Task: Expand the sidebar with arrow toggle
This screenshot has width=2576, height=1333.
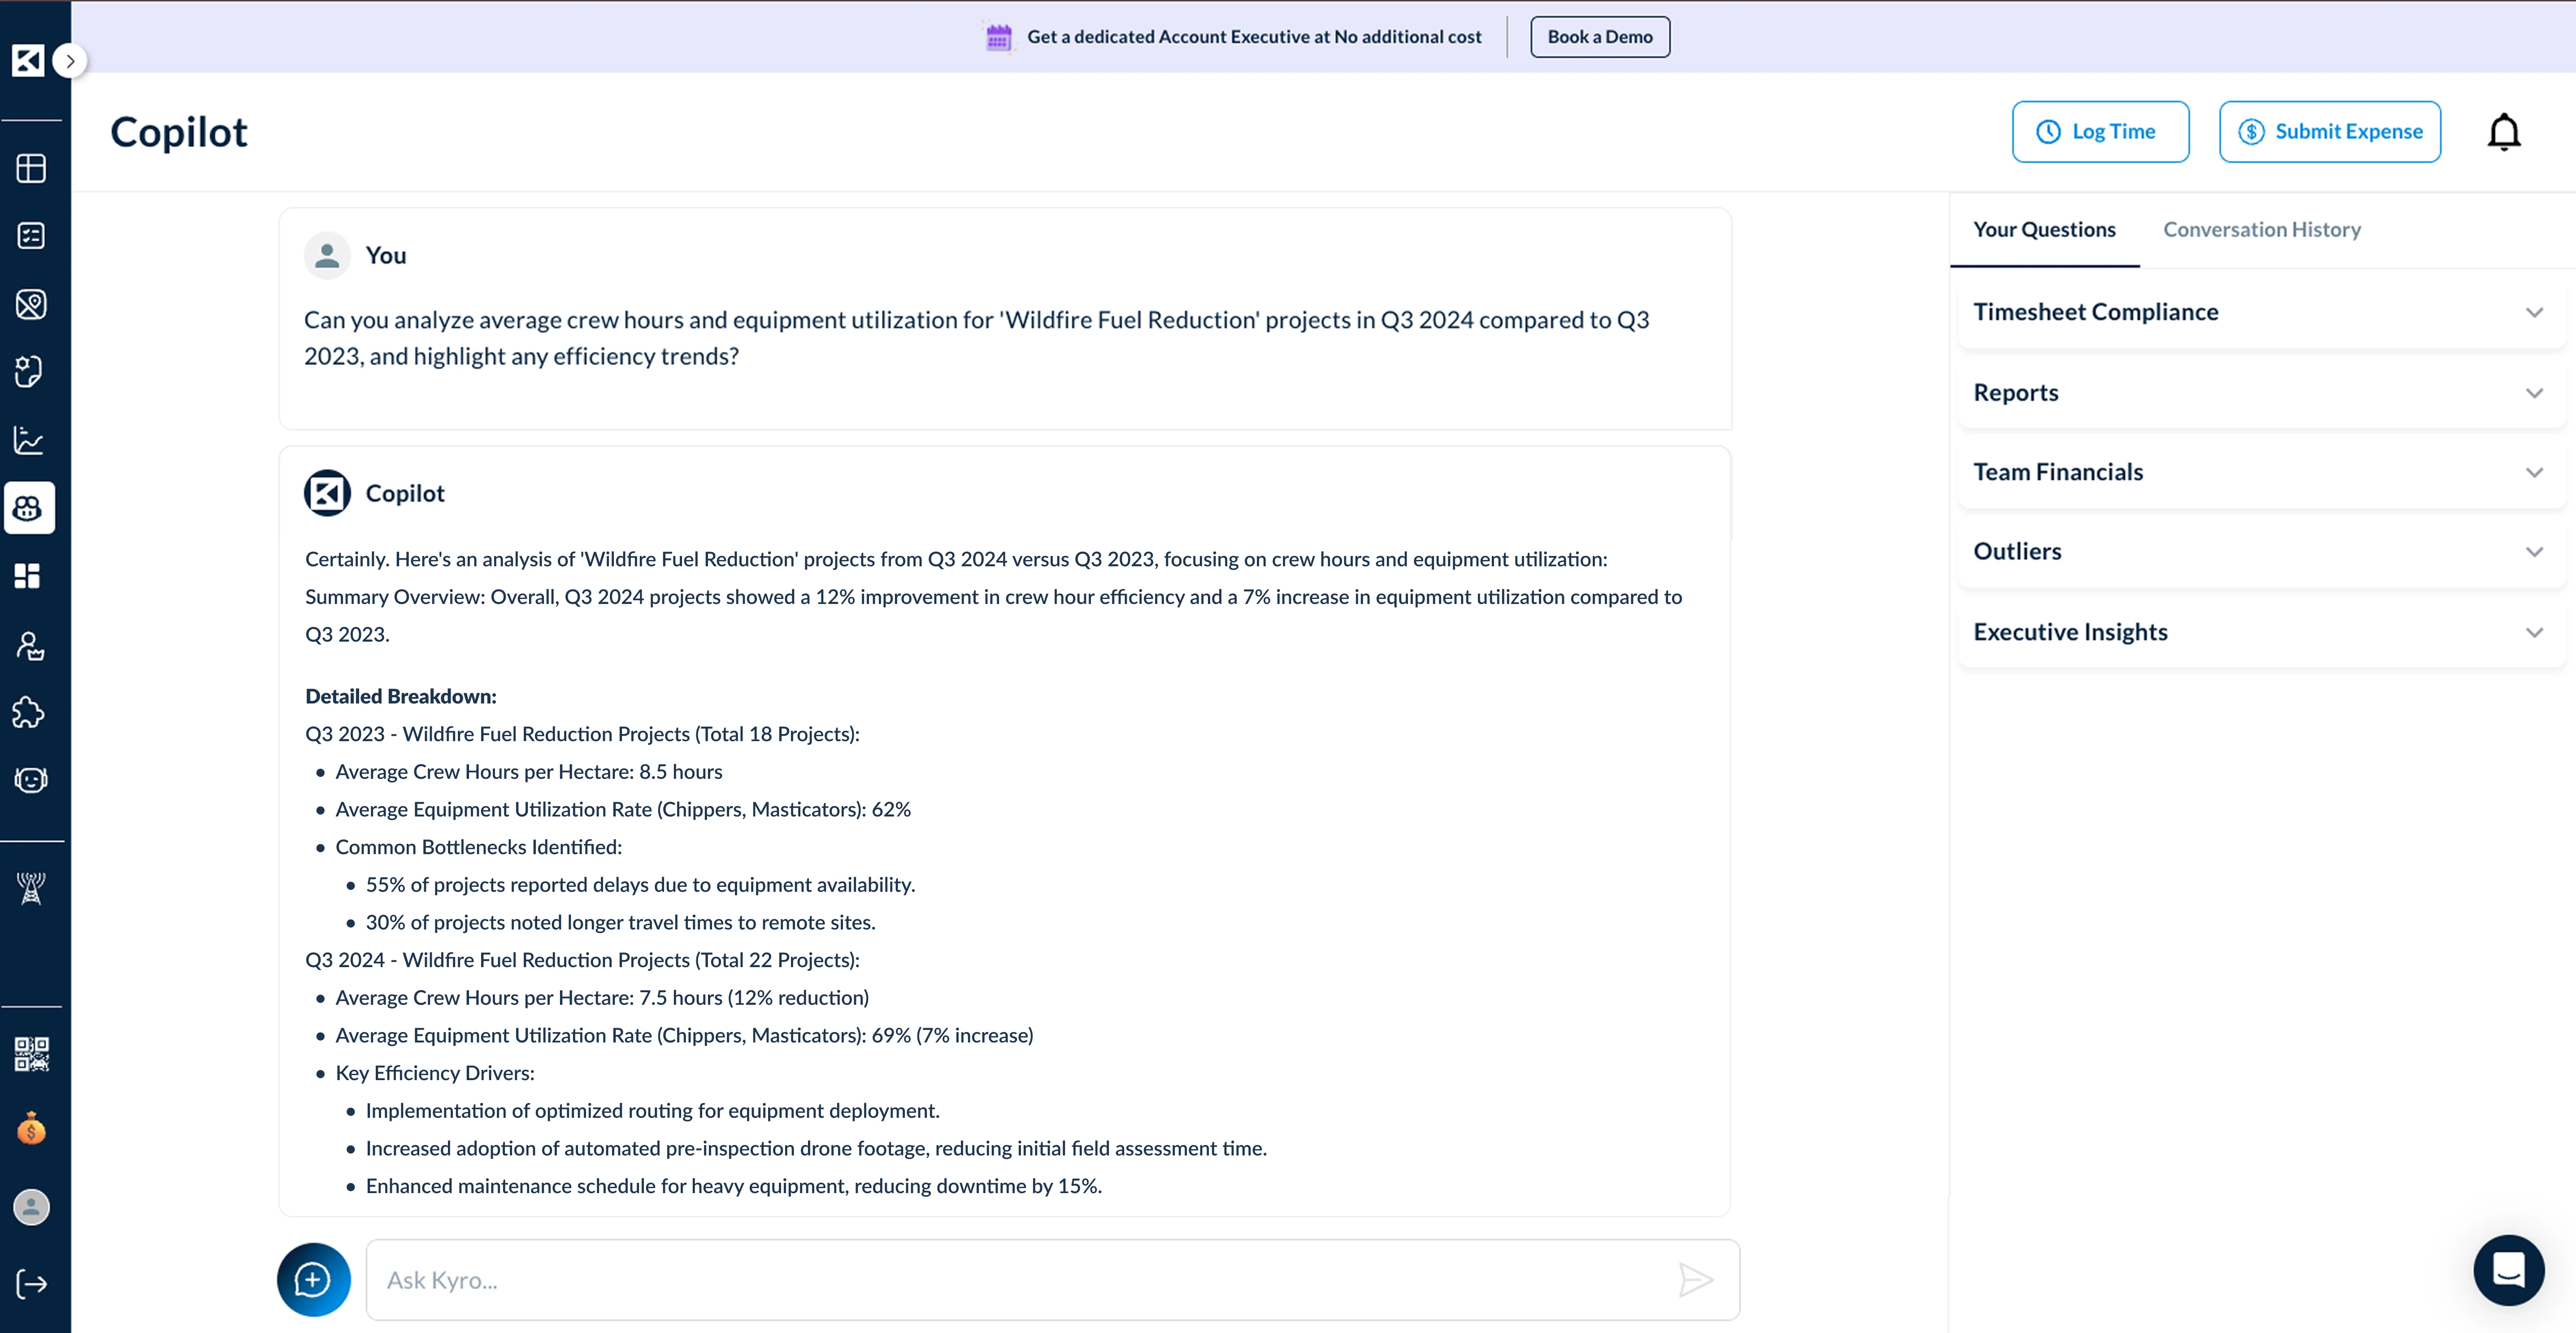Action: [70, 61]
